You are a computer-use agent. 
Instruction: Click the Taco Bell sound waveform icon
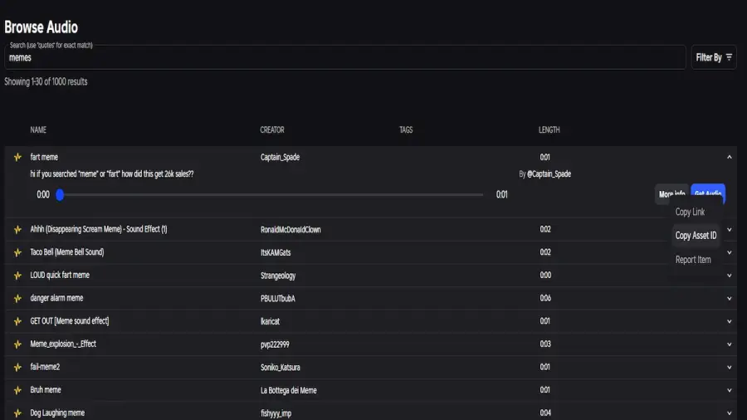[x=17, y=252]
